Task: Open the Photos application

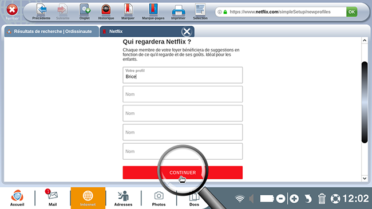Action: point(159,198)
